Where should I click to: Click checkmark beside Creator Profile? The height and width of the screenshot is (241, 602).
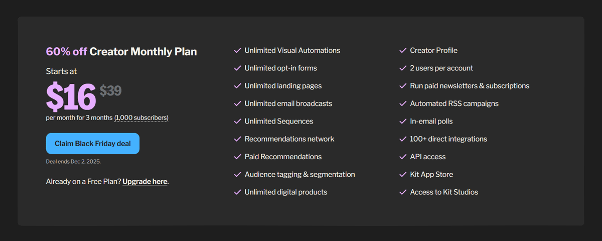(x=403, y=51)
